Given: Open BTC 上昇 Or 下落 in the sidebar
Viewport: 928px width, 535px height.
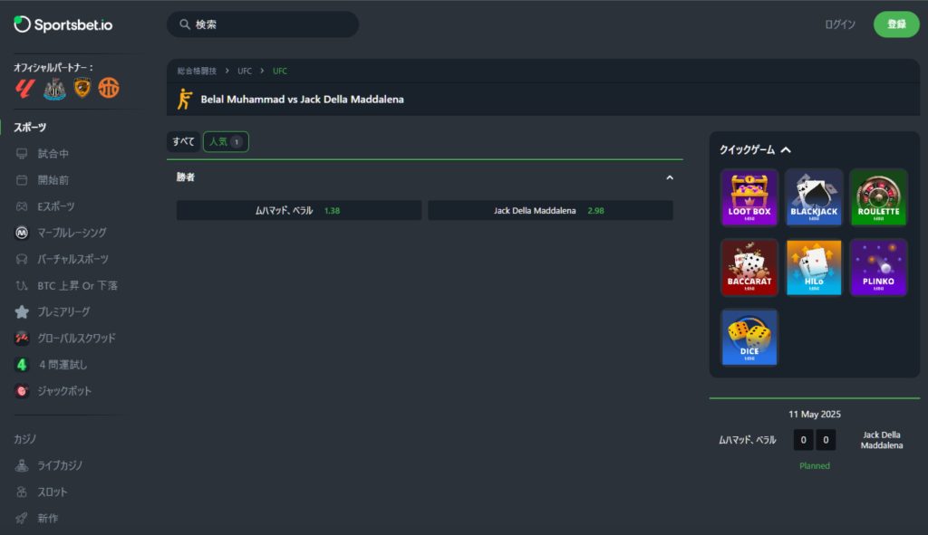Looking at the screenshot, I should [78, 285].
